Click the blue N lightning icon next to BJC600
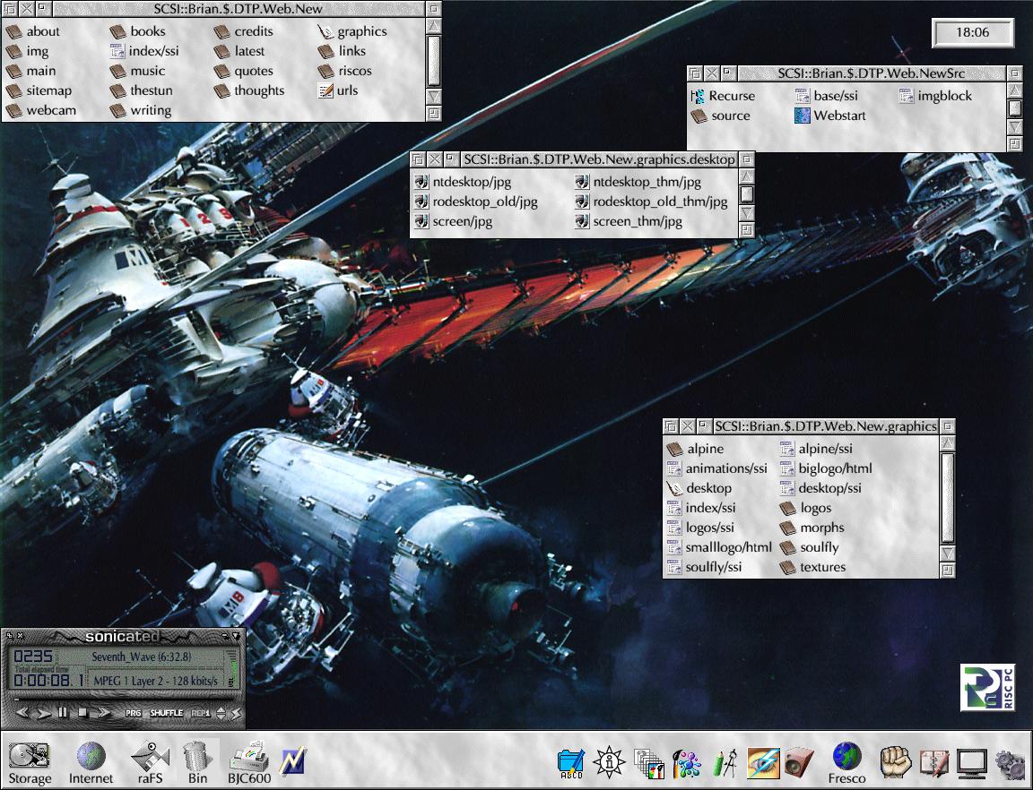Viewport: 1033px width, 790px height. (291, 761)
